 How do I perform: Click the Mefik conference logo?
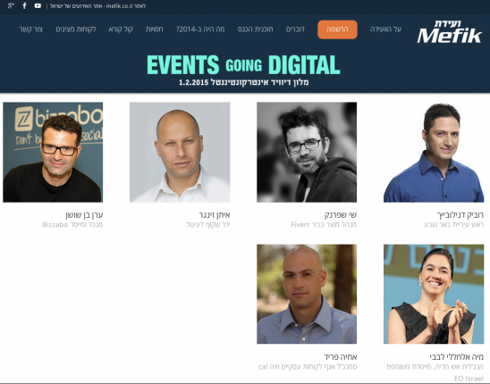point(450,31)
